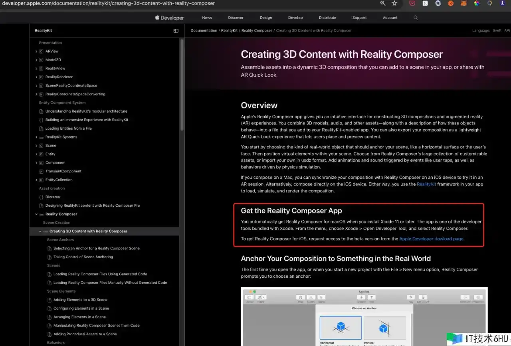This screenshot has height=346, width=511.
Task: Click the document icon beside Understanding RealityKit's modular architecture
Action: coord(41,111)
